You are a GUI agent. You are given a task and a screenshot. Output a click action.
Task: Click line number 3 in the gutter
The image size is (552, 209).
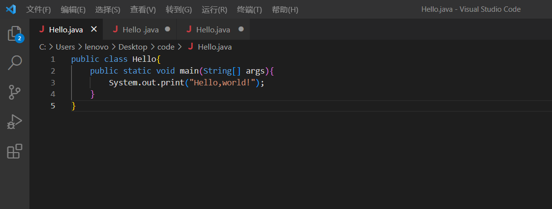pyautogui.click(x=53, y=82)
